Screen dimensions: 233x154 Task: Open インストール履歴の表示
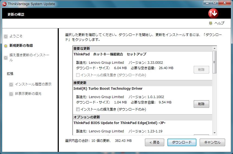pyautogui.click(x=33, y=84)
